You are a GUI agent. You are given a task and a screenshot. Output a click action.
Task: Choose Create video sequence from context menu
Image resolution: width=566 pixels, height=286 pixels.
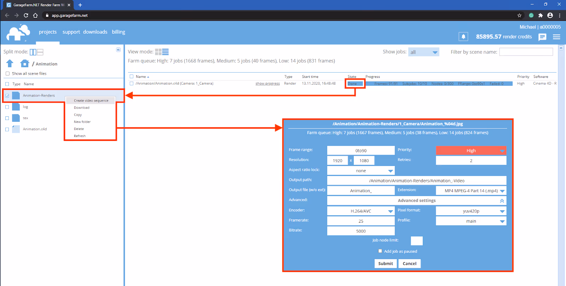click(x=91, y=101)
